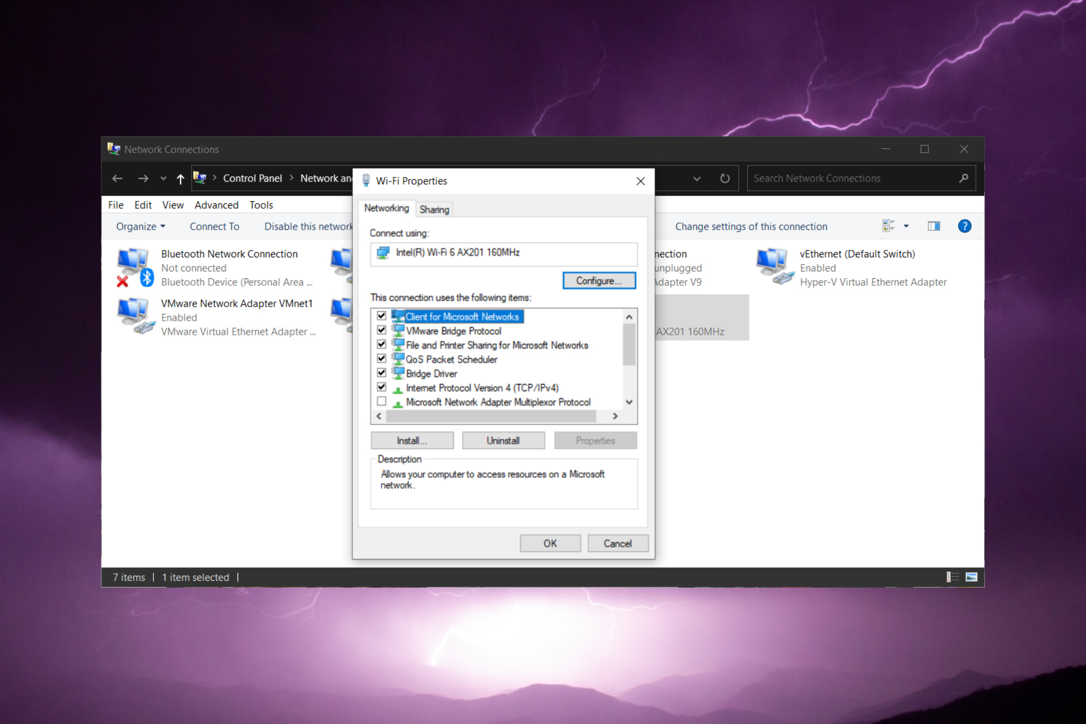Close the Wi-Fi Properties dialog
This screenshot has width=1086, height=724.
[x=640, y=181]
